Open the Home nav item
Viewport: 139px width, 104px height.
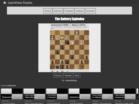coord(48,11)
